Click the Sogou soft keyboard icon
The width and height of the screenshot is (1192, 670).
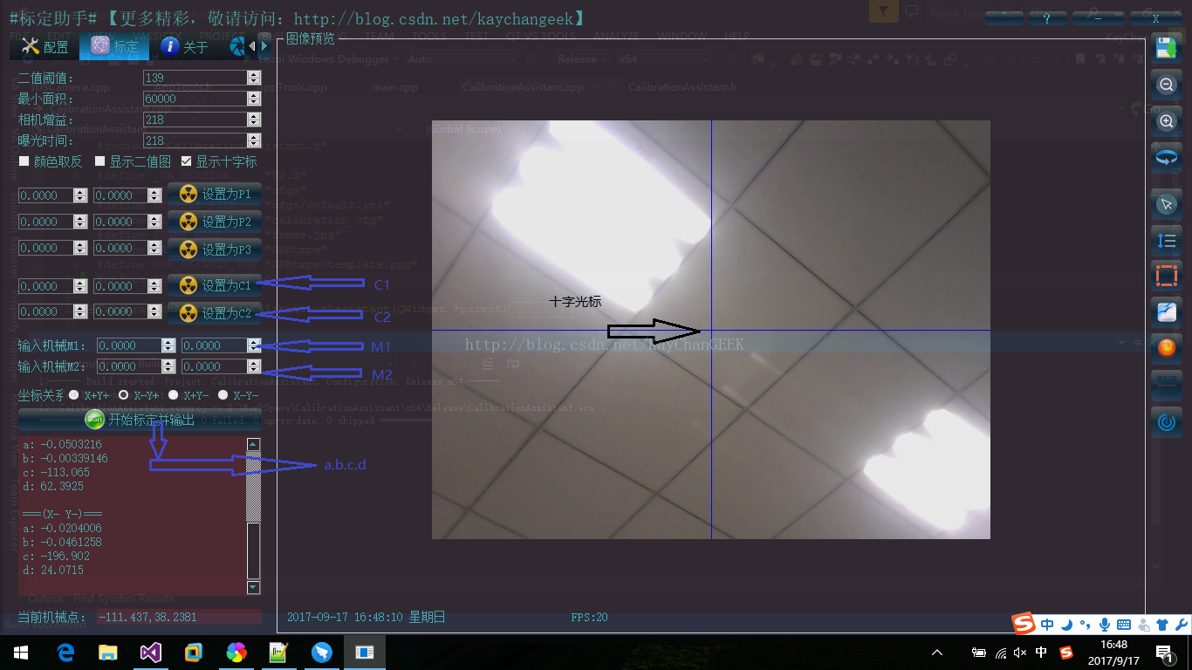[x=1124, y=624]
